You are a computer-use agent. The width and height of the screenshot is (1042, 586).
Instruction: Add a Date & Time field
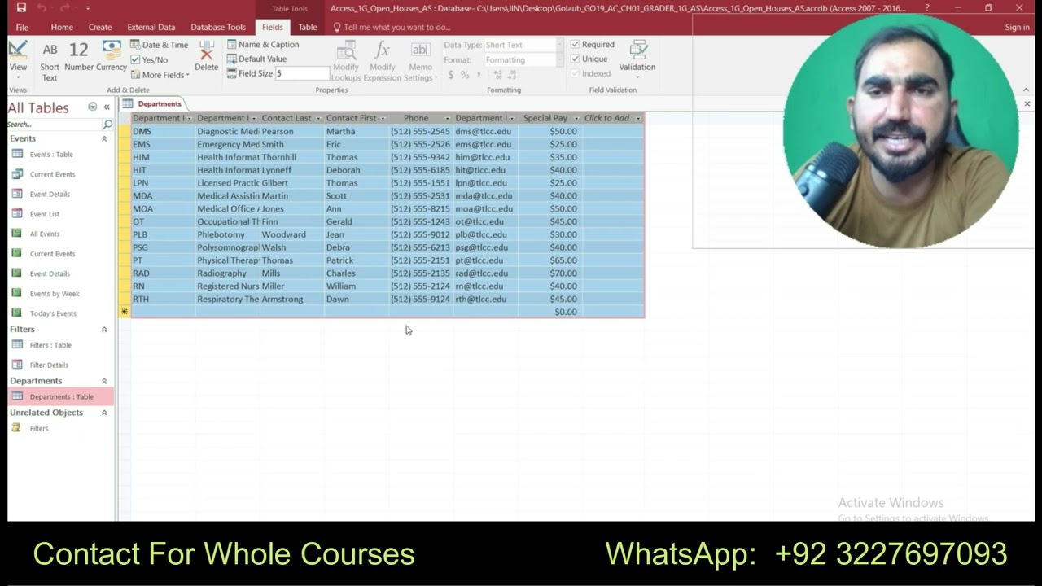tap(160, 45)
